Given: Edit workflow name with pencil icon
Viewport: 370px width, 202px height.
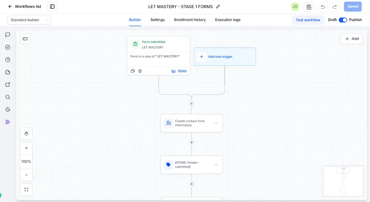Looking at the screenshot, I should pyautogui.click(x=218, y=7).
